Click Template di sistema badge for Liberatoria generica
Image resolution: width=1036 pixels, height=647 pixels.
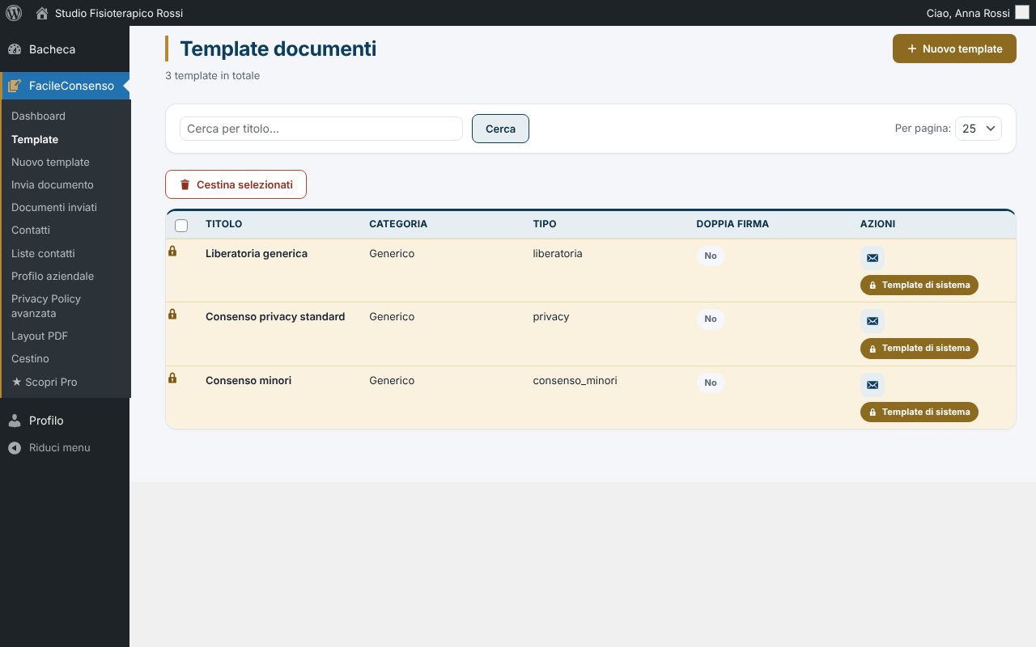[919, 285]
